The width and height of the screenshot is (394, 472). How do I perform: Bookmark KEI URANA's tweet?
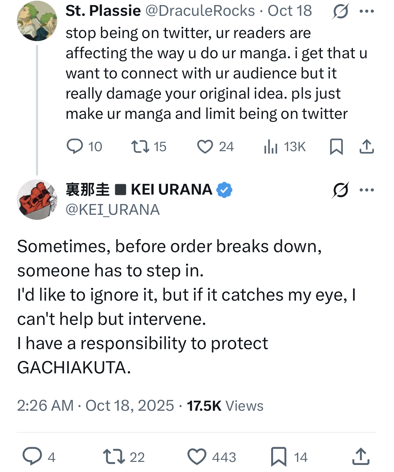279,457
